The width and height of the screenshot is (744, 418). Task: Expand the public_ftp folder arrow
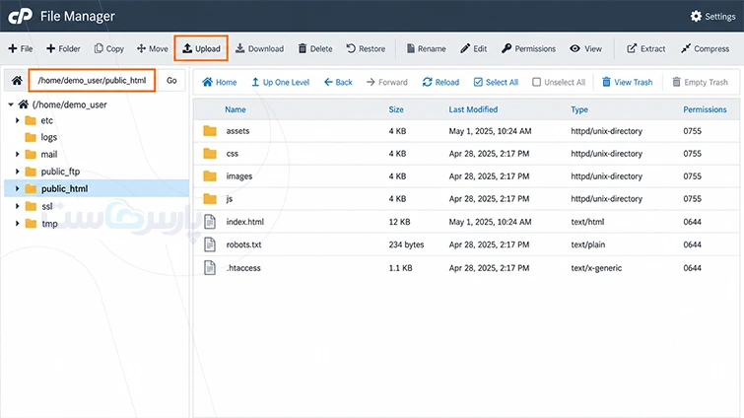(17, 172)
